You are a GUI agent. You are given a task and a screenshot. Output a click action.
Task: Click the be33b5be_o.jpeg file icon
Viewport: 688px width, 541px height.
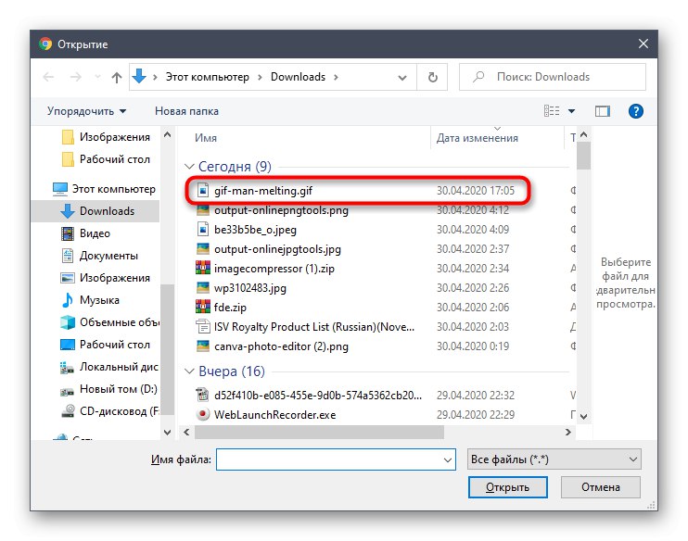(203, 230)
